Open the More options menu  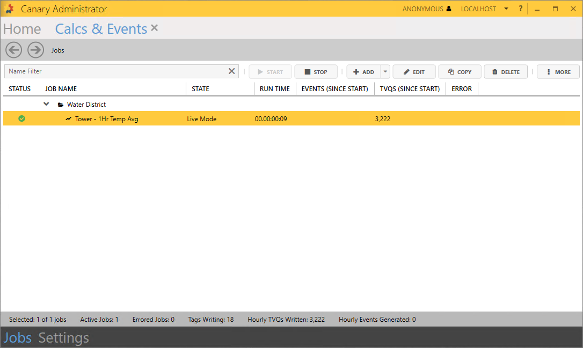(x=558, y=72)
